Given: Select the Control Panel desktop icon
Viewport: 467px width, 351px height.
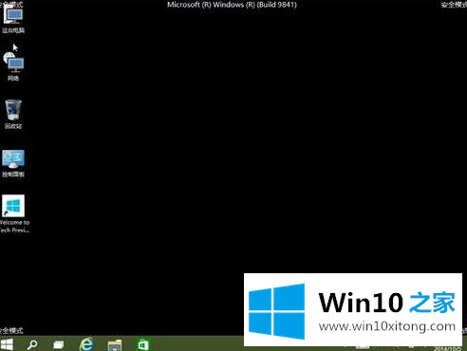Looking at the screenshot, I should [x=13, y=163].
